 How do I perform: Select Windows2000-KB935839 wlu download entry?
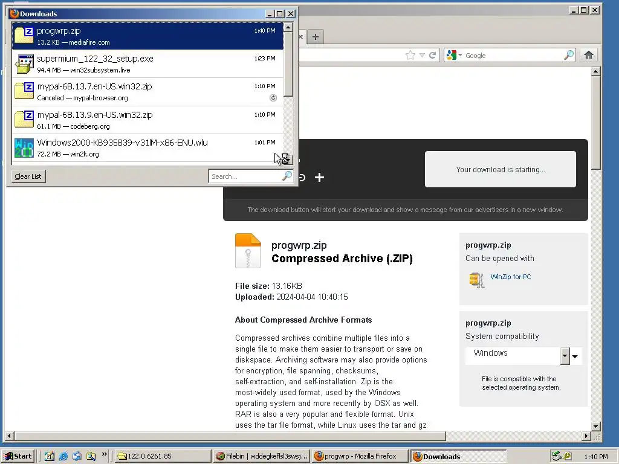[147, 148]
